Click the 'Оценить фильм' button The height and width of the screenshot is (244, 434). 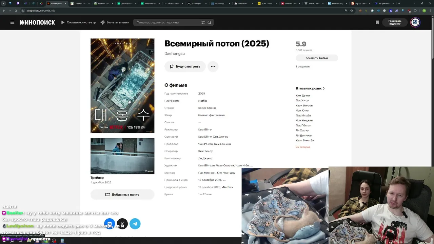tap(317, 58)
